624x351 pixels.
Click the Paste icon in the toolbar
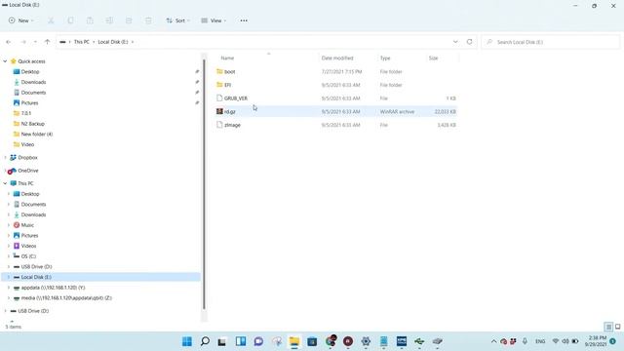pyautogui.click(x=90, y=20)
